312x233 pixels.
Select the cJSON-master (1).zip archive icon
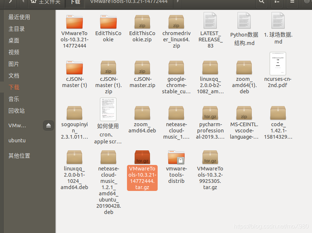tap(108, 67)
